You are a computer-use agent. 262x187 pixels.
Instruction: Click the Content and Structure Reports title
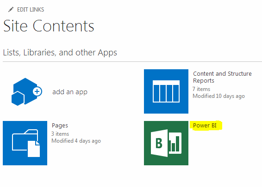222,77
